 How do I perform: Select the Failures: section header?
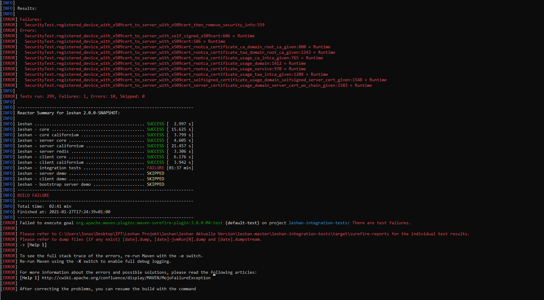point(31,19)
